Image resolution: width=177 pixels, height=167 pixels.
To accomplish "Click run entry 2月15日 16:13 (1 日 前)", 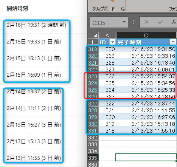I will pyautogui.click(x=34, y=58).
